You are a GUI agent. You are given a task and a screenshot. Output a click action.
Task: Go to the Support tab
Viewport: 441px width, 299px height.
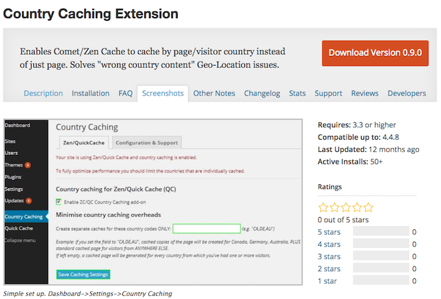(328, 93)
